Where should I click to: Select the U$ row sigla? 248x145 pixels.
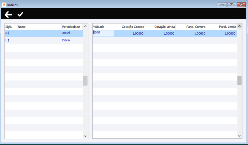7,40
